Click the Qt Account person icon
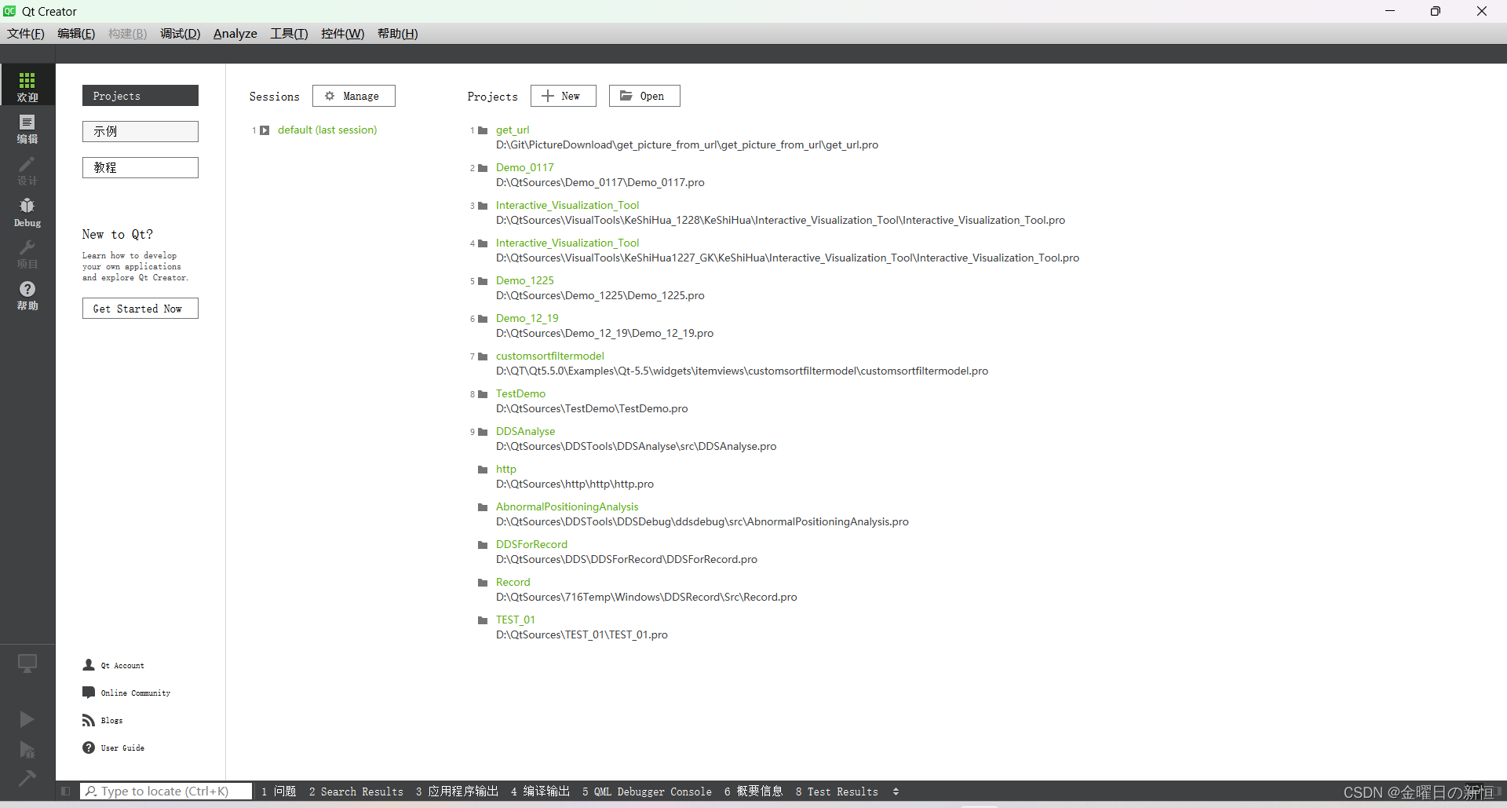The height and width of the screenshot is (808, 1507). pyautogui.click(x=89, y=665)
